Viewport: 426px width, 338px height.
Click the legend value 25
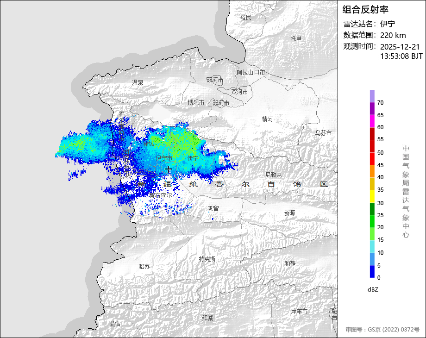[x=380, y=215]
